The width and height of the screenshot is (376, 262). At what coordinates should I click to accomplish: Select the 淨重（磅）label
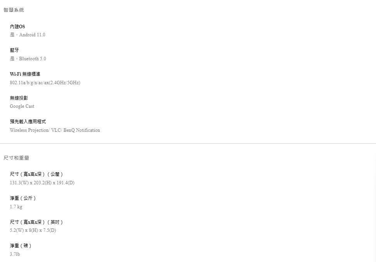(x=21, y=246)
